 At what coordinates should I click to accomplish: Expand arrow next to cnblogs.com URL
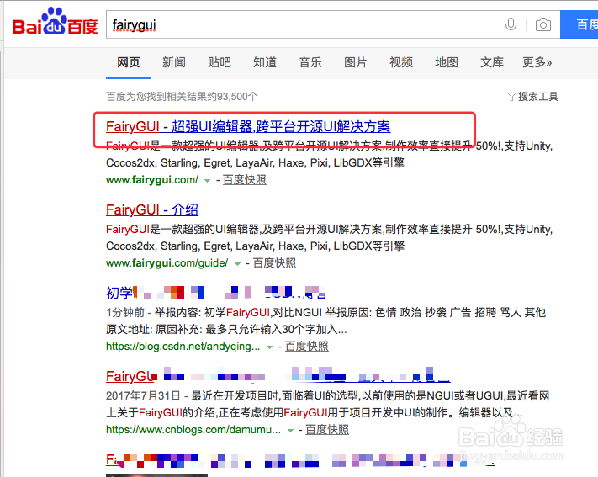[x=290, y=430]
